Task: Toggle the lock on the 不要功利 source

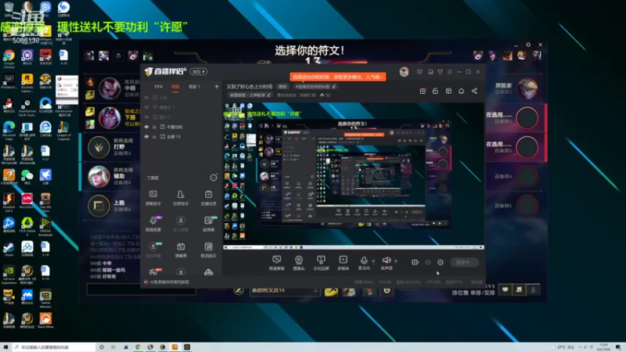Action: point(154,127)
